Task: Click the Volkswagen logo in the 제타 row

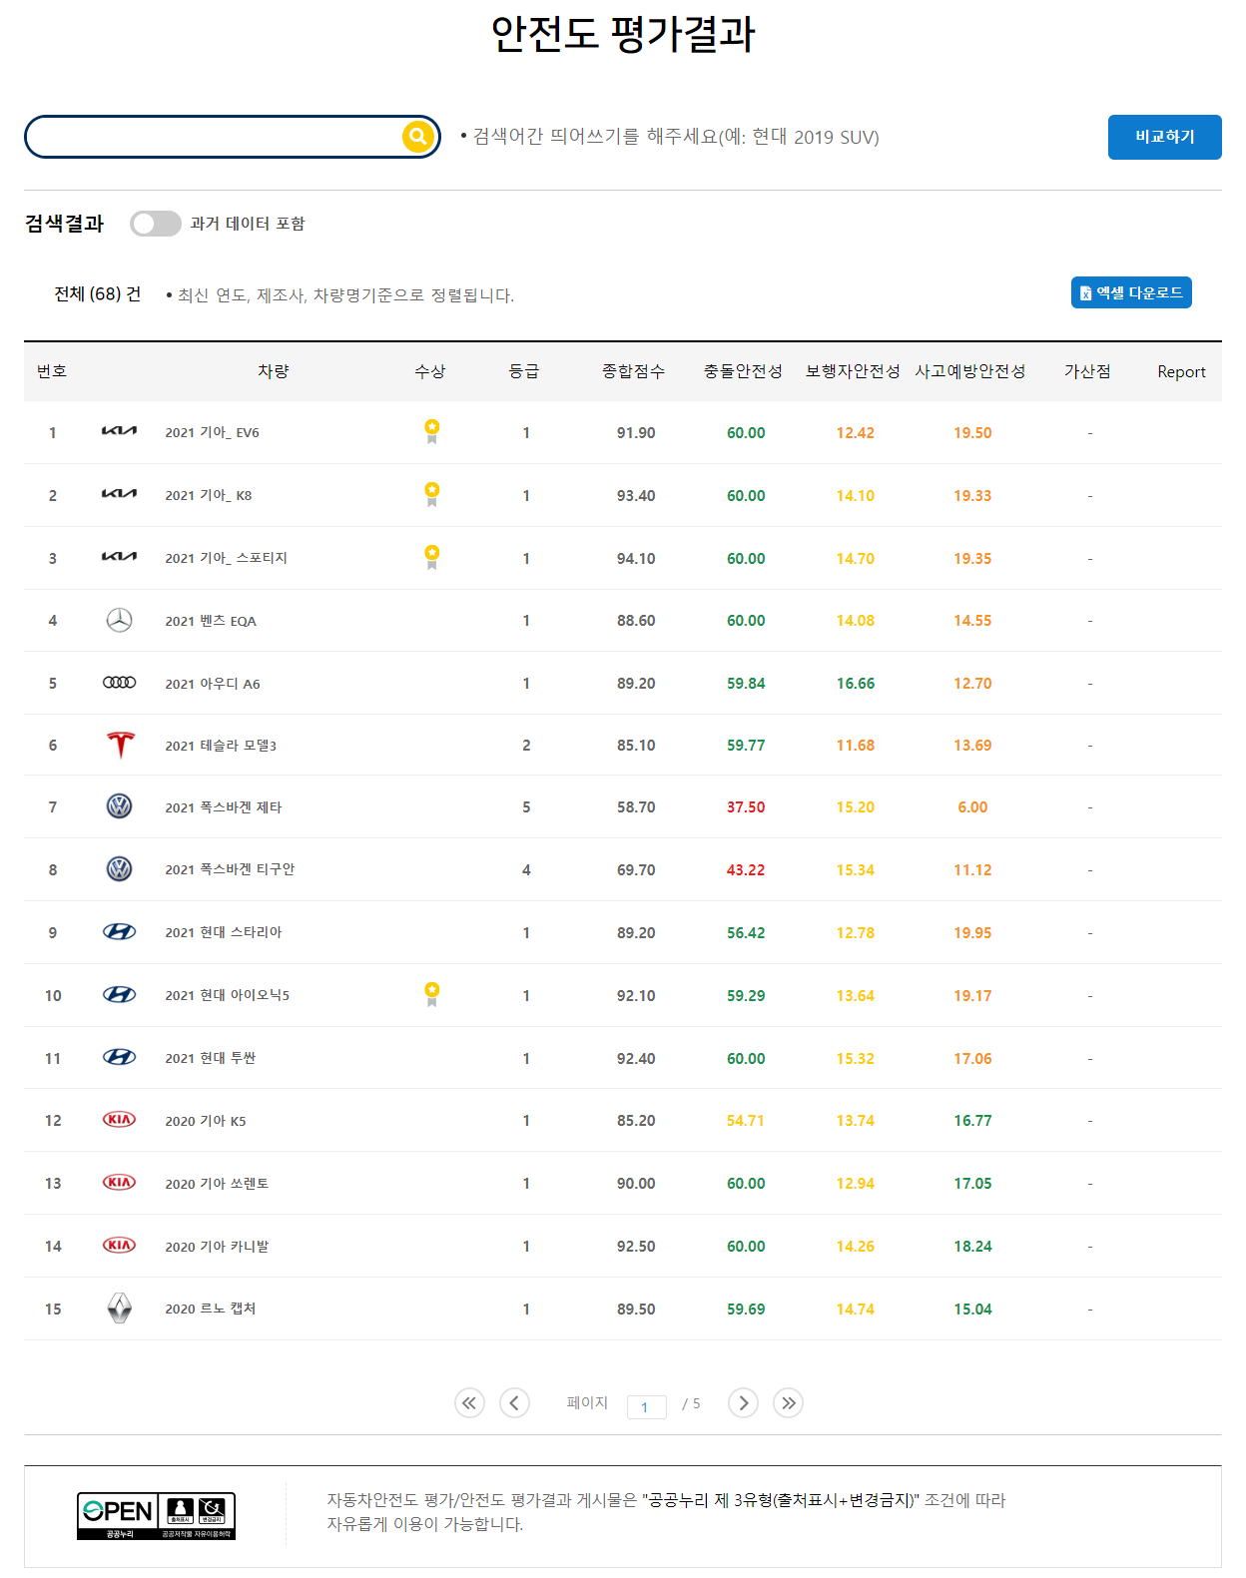Action: [x=120, y=806]
